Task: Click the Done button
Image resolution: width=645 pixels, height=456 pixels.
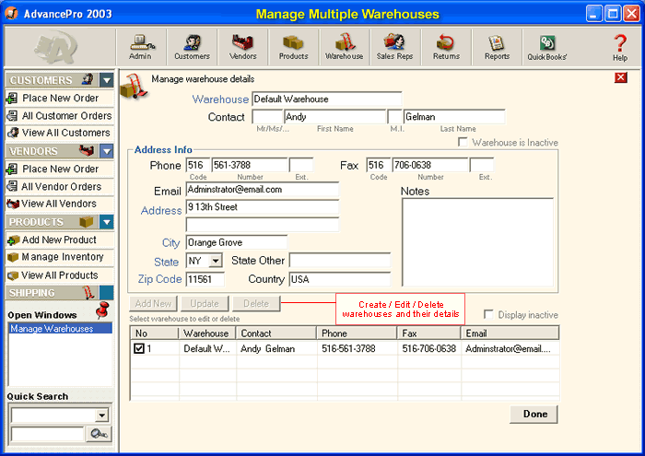Action: (x=534, y=414)
